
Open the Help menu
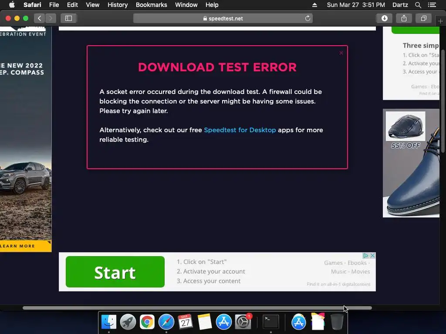(212, 5)
